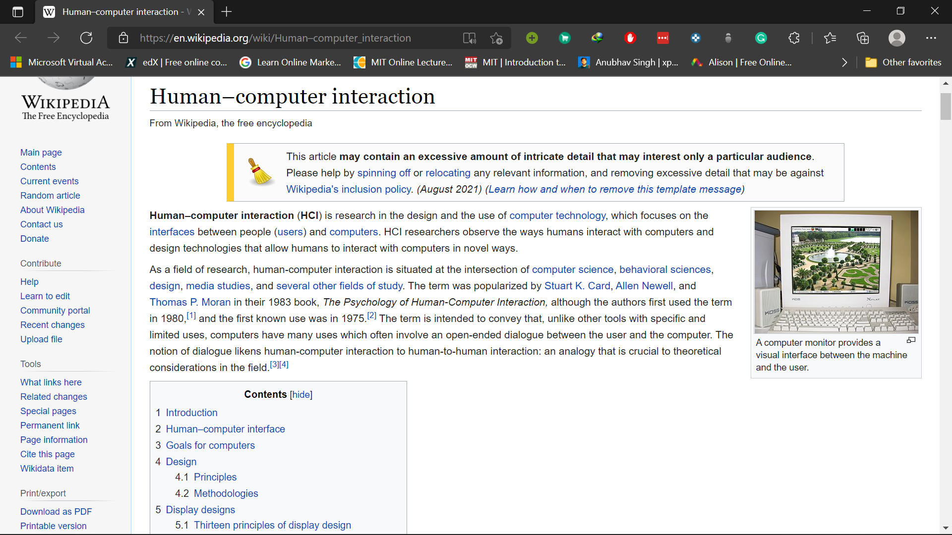The width and height of the screenshot is (952, 535).
Task: Open the Settings and more ellipsis menu
Action: coord(931,38)
